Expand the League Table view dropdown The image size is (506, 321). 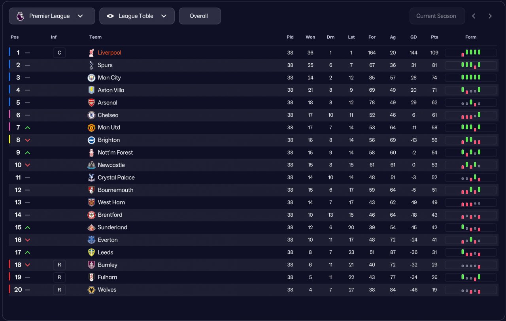pos(137,16)
